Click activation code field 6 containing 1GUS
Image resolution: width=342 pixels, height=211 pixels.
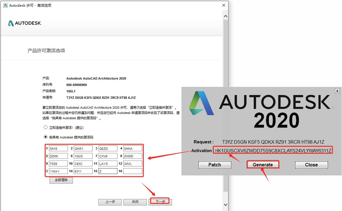point(83,156)
